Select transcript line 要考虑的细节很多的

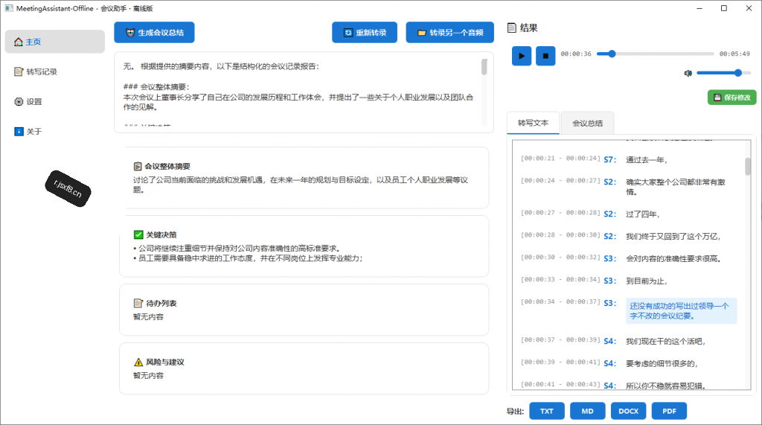662,364
